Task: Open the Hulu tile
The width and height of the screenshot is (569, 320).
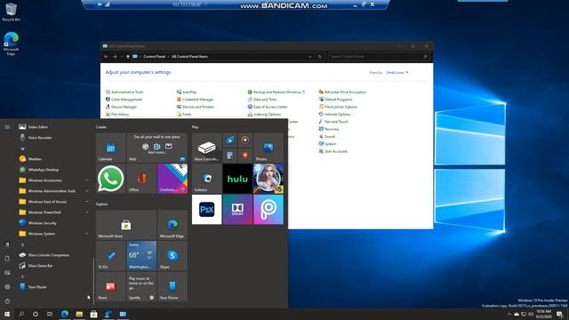Action: tap(237, 179)
